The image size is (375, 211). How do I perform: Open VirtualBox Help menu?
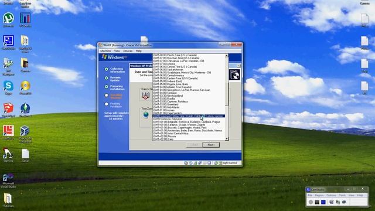[x=139, y=51]
